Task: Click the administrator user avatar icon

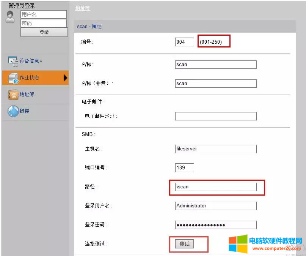Action: [10, 17]
